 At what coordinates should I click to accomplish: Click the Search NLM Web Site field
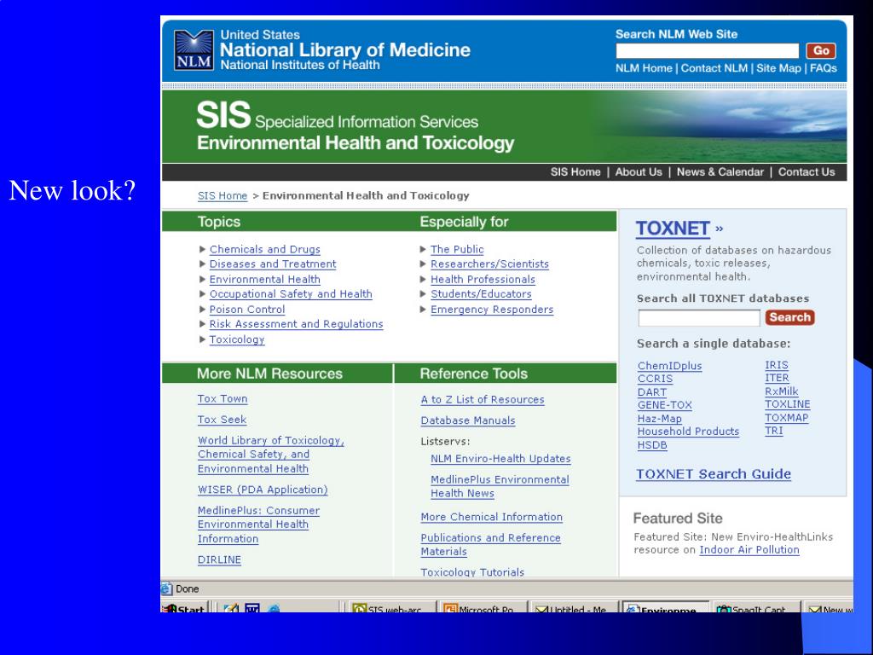(707, 51)
